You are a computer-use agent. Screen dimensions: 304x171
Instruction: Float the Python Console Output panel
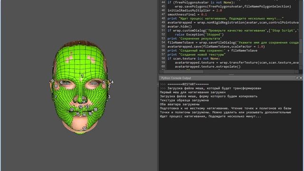click(297, 78)
